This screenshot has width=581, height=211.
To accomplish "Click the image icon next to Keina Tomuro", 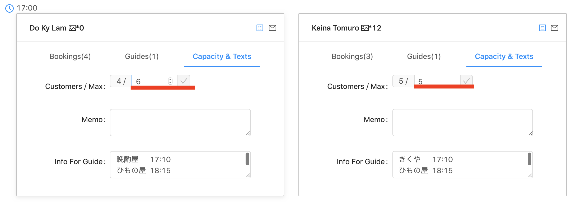I will (365, 28).
